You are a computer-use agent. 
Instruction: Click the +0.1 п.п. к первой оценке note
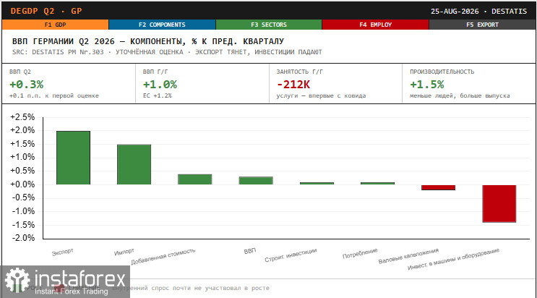tap(54, 95)
